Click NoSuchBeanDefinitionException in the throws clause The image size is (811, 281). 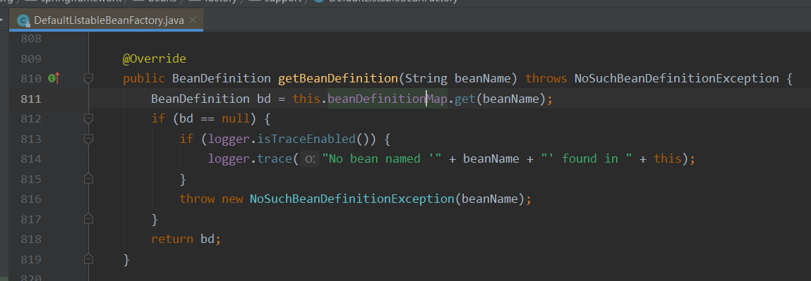pyautogui.click(x=676, y=79)
